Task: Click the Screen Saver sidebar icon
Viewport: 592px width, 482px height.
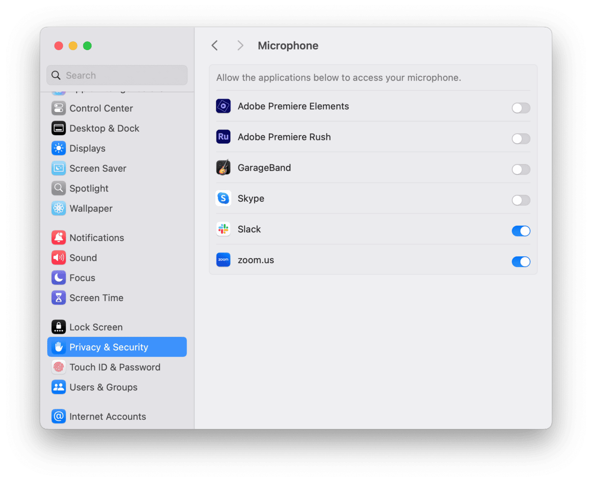Action: [x=58, y=168]
